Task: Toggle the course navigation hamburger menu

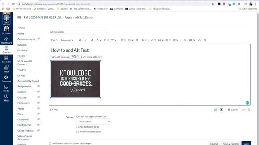Action: (x=19, y=17)
